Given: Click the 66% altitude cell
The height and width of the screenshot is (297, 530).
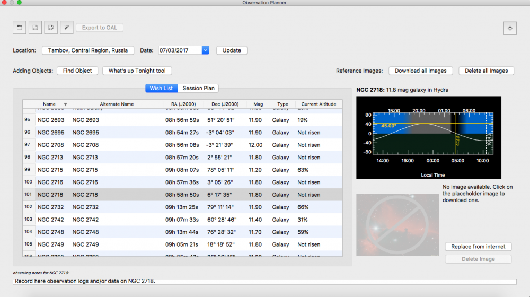Looking at the screenshot, I should tap(303, 207).
